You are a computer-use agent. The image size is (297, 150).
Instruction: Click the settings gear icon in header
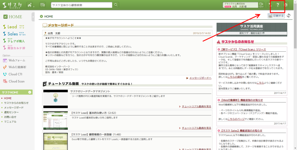point(286,5)
